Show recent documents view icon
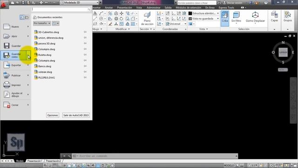298x168 pixels. pyautogui.click(x=22, y=17)
